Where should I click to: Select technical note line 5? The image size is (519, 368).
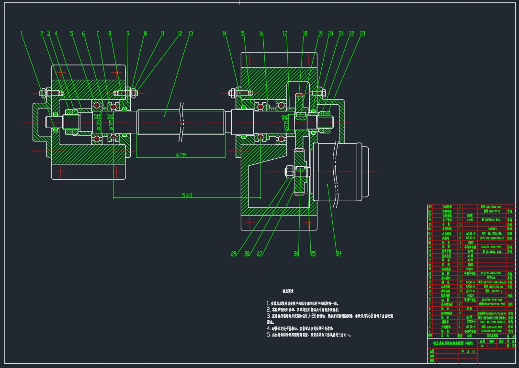click(309, 335)
